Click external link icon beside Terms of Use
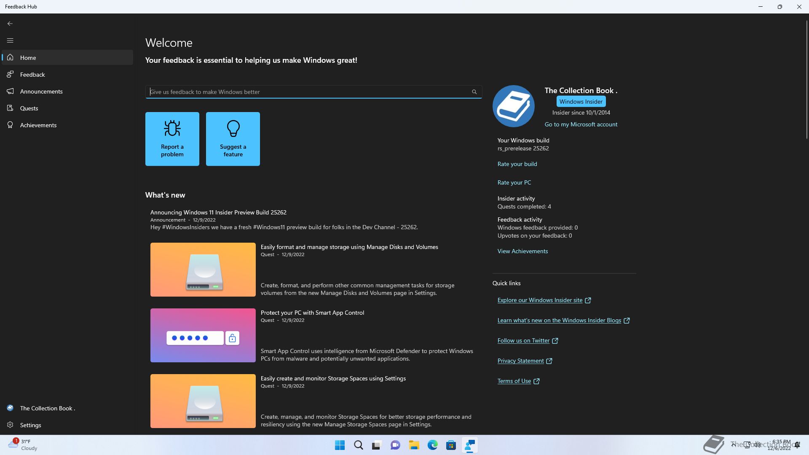This screenshot has width=809, height=455. [x=536, y=381]
